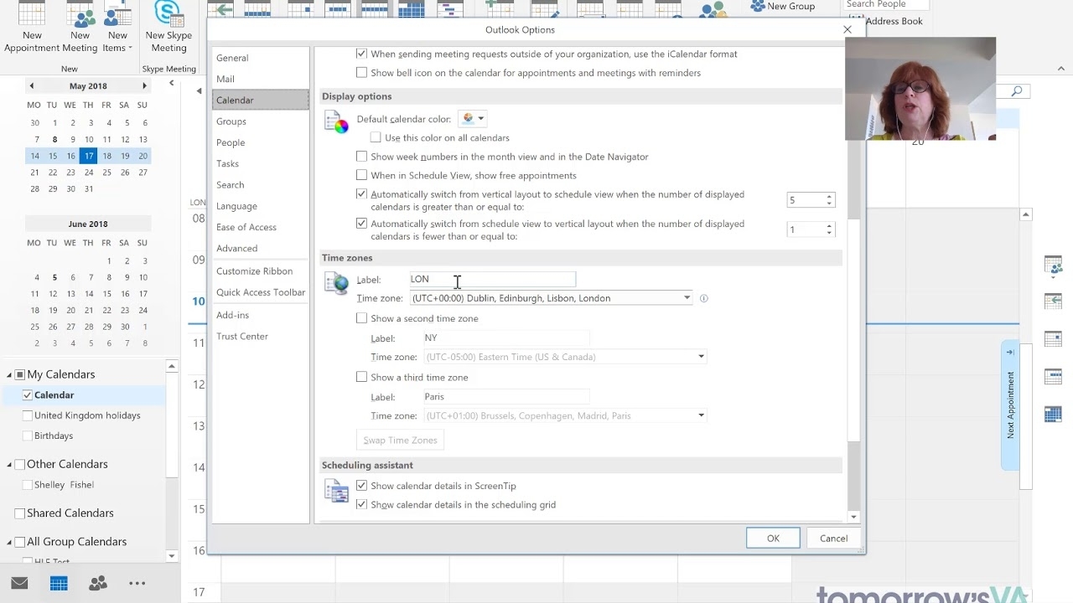Image resolution: width=1073 pixels, height=603 pixels.
Task: Collapse the folder pane with the arrow
Action: (171, 83)
